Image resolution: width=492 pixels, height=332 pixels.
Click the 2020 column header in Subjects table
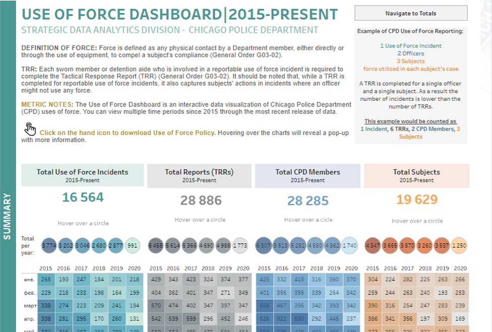tap(460, 268)
